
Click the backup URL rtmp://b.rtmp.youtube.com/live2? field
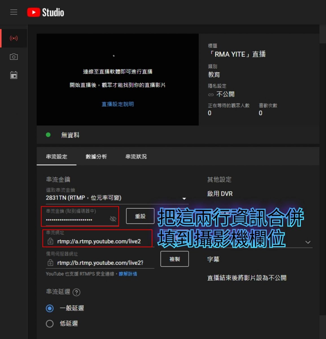tap(100, 263)
